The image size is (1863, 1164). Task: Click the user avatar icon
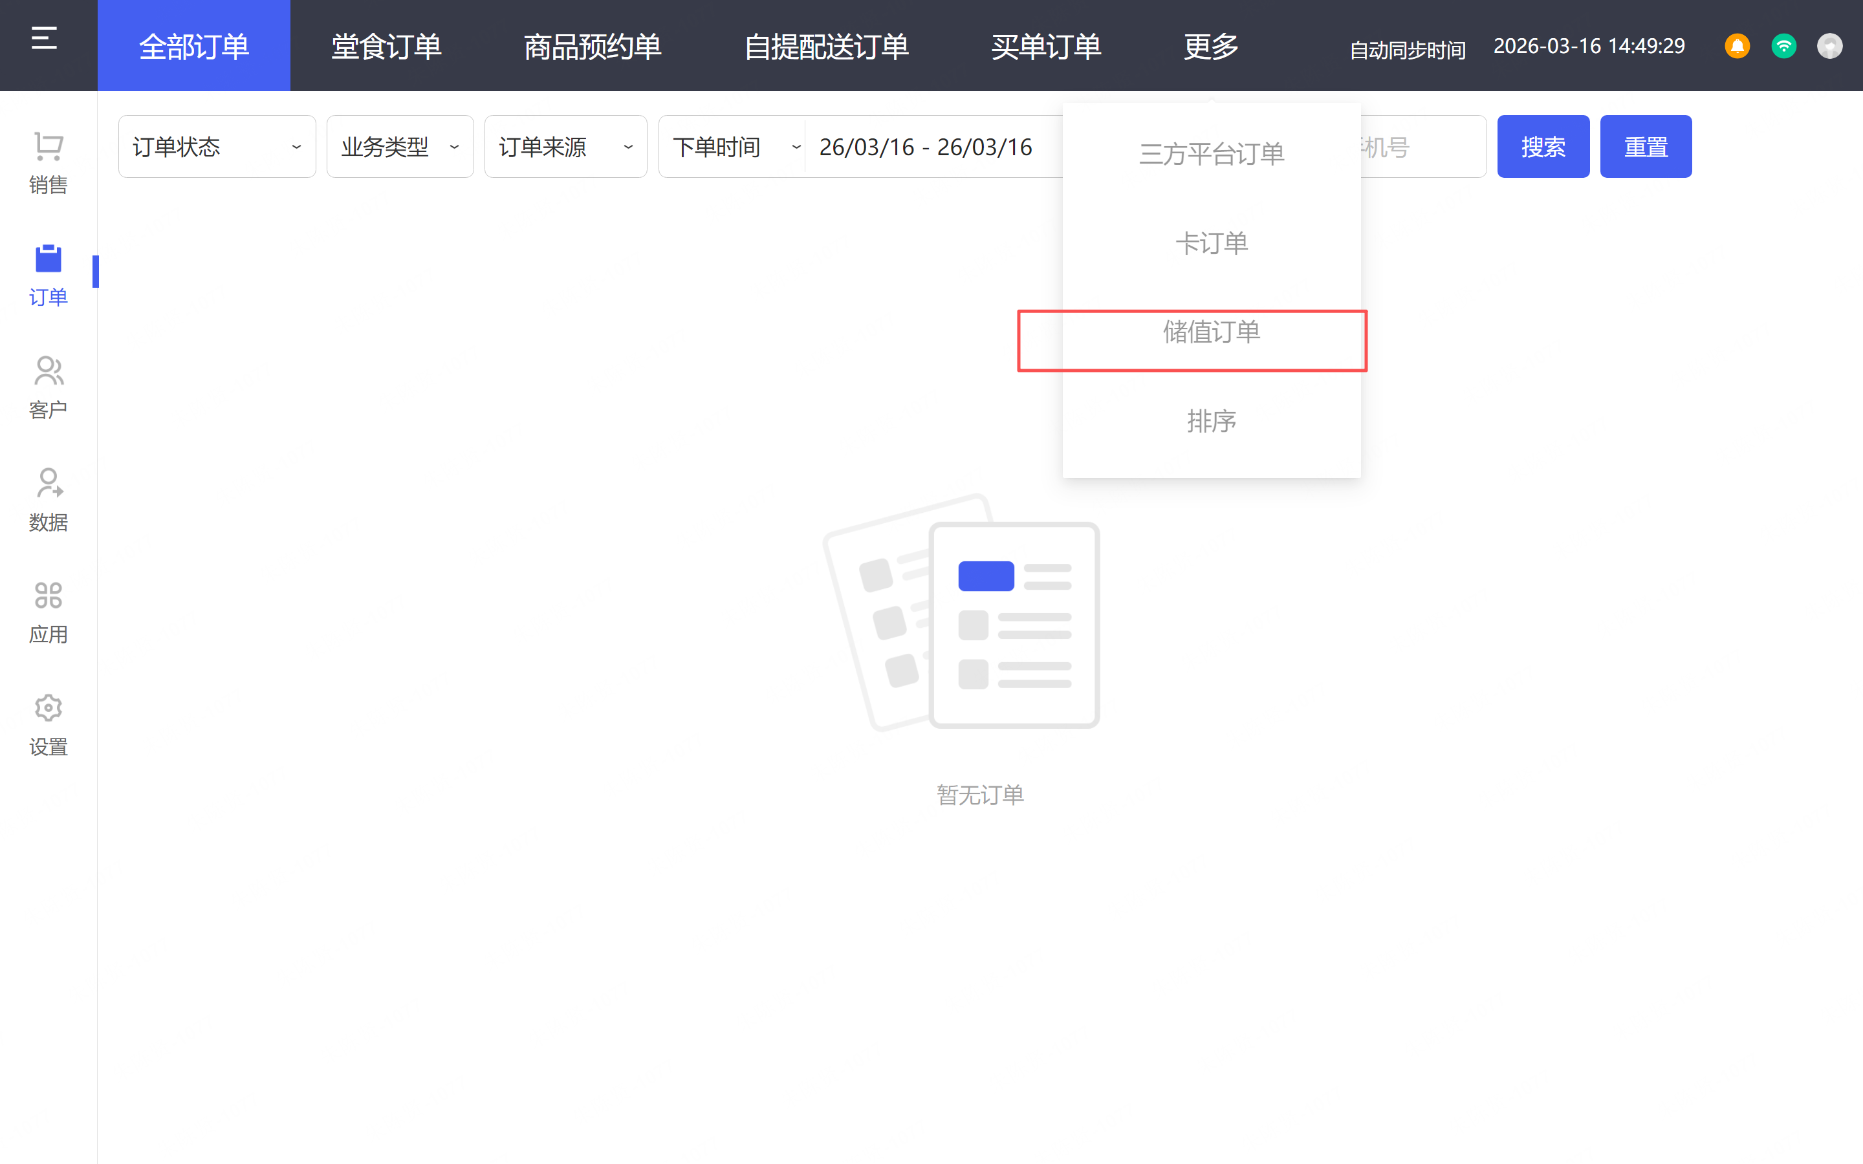tap(1829, 46)
